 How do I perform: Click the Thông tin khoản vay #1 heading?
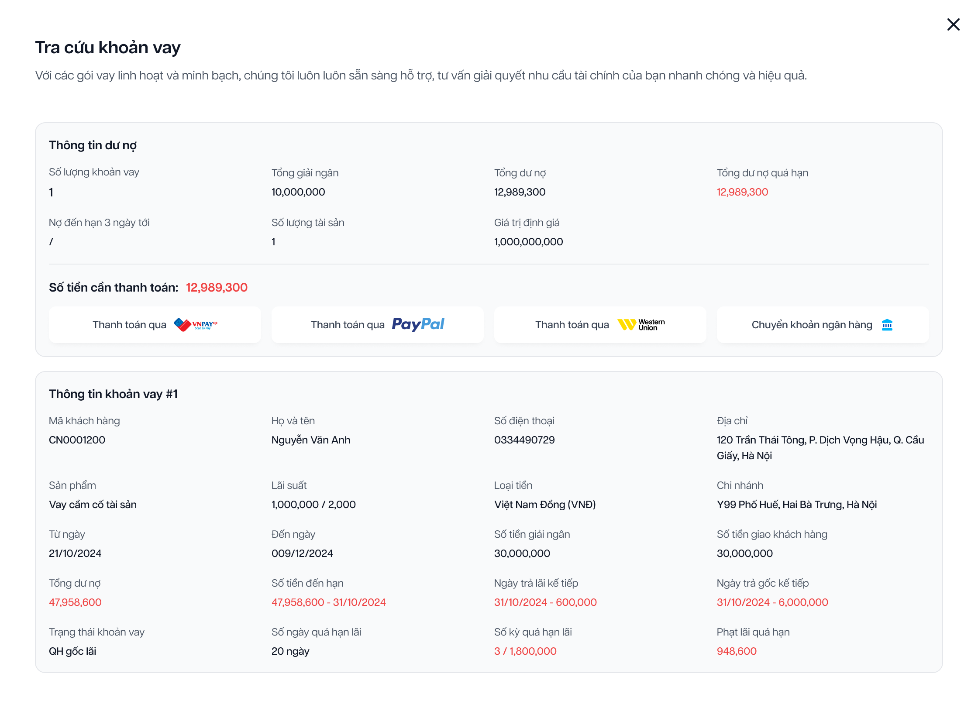point(113,394)
